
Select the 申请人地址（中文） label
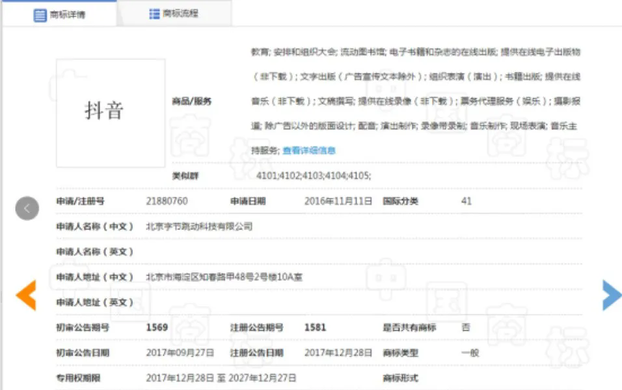(95, 277)
